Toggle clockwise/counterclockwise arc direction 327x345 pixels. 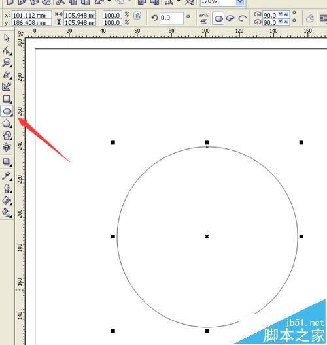(310, 18)
